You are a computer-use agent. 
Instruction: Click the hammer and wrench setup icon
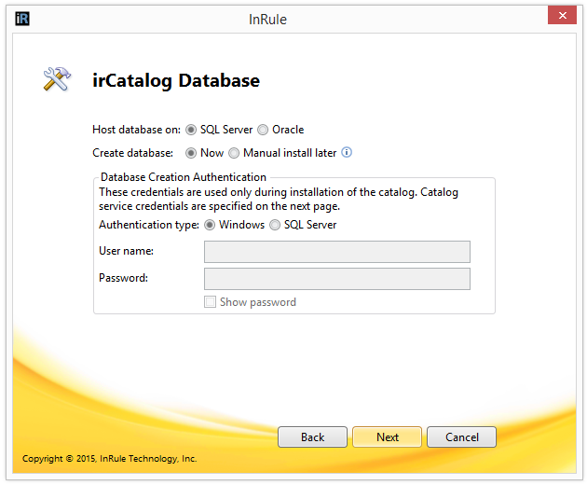57,79
